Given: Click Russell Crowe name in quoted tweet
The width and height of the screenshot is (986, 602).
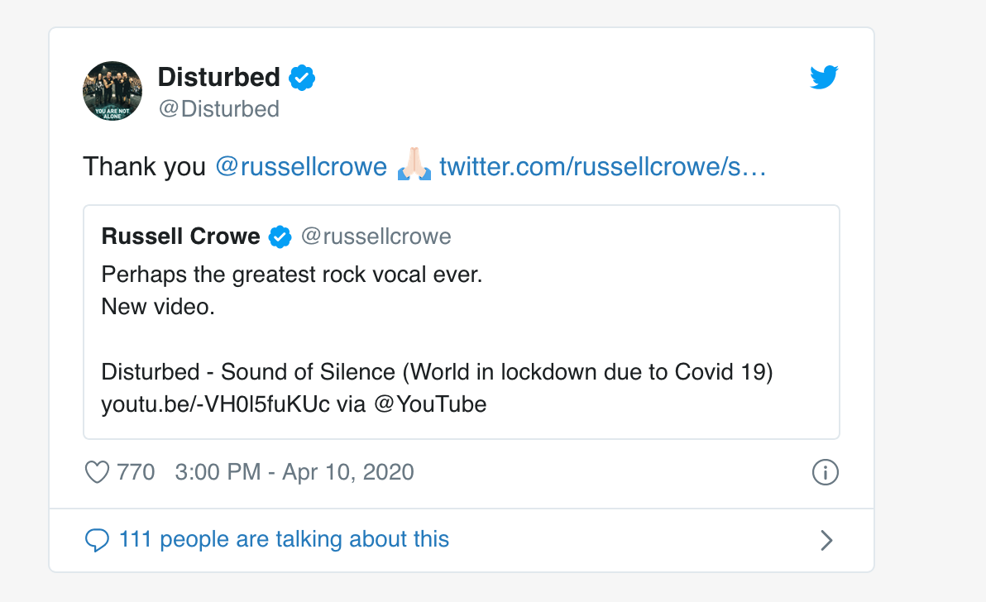Looking at the screenshot, I should point(180,236).
